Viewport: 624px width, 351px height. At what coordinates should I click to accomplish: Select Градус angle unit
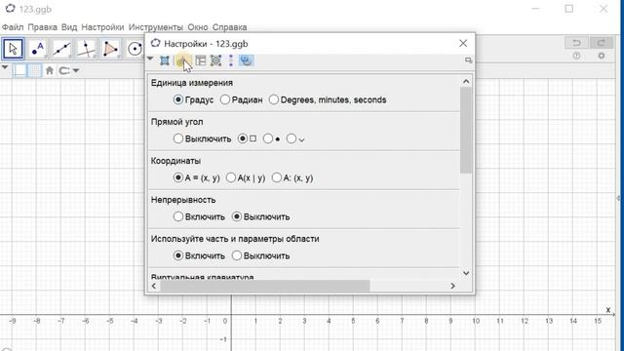[194, 99]
